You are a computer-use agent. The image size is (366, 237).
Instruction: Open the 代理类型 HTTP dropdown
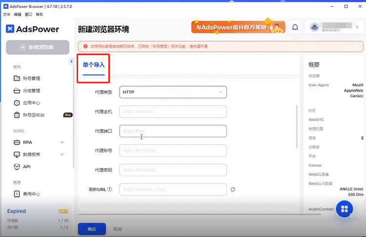(173, 92)
